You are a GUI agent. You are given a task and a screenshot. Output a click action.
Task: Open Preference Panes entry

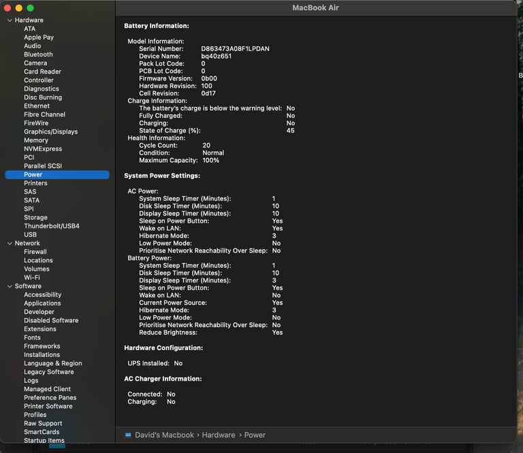click(50, 398)
